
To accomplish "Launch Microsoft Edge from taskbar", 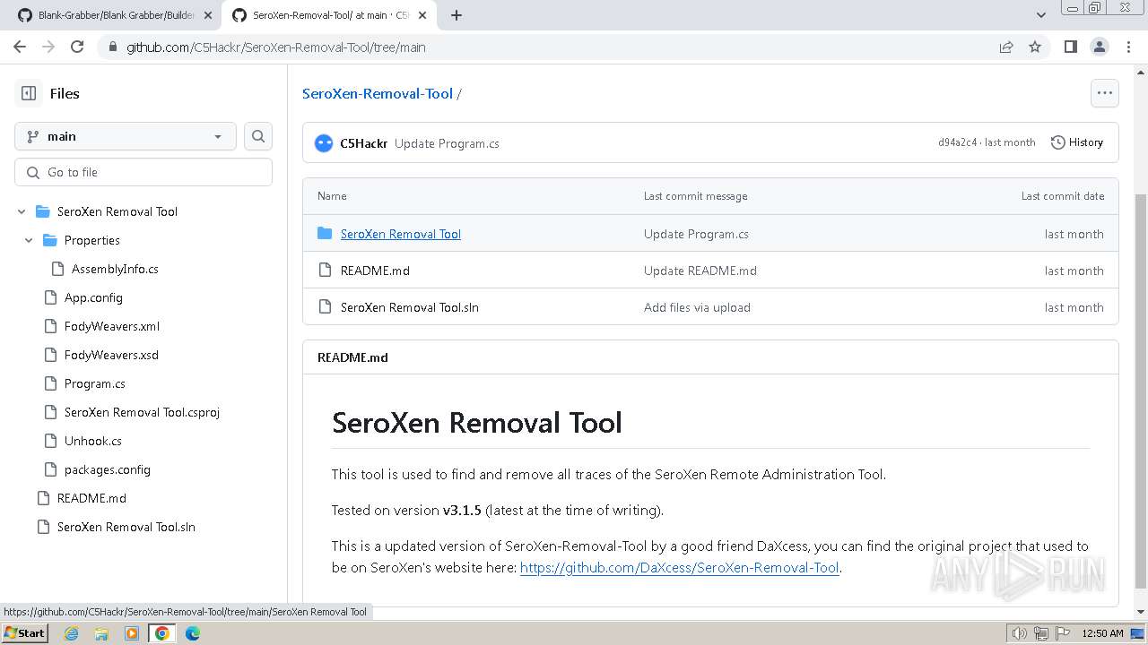I will point(193,633).
